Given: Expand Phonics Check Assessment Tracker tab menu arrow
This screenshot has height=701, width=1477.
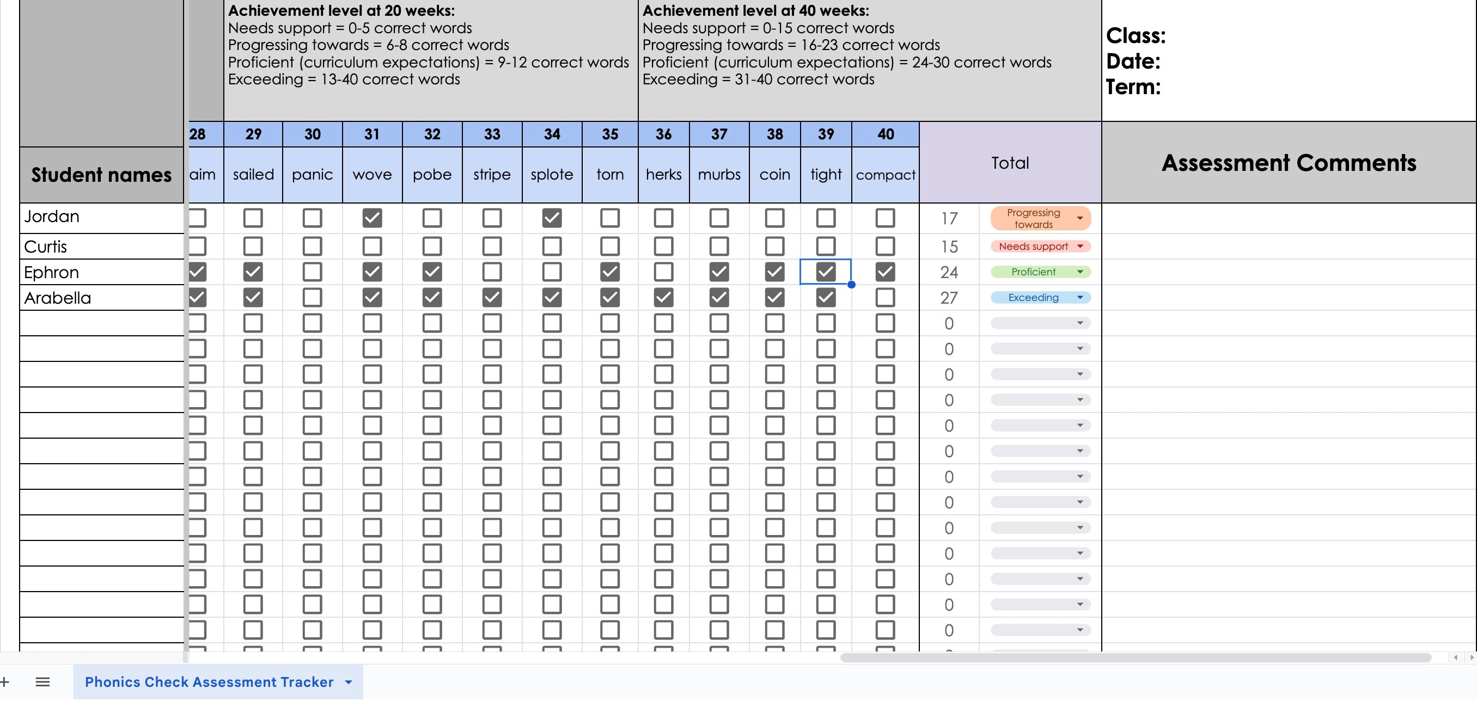Looking at the screenshot, I should point(349,682).
